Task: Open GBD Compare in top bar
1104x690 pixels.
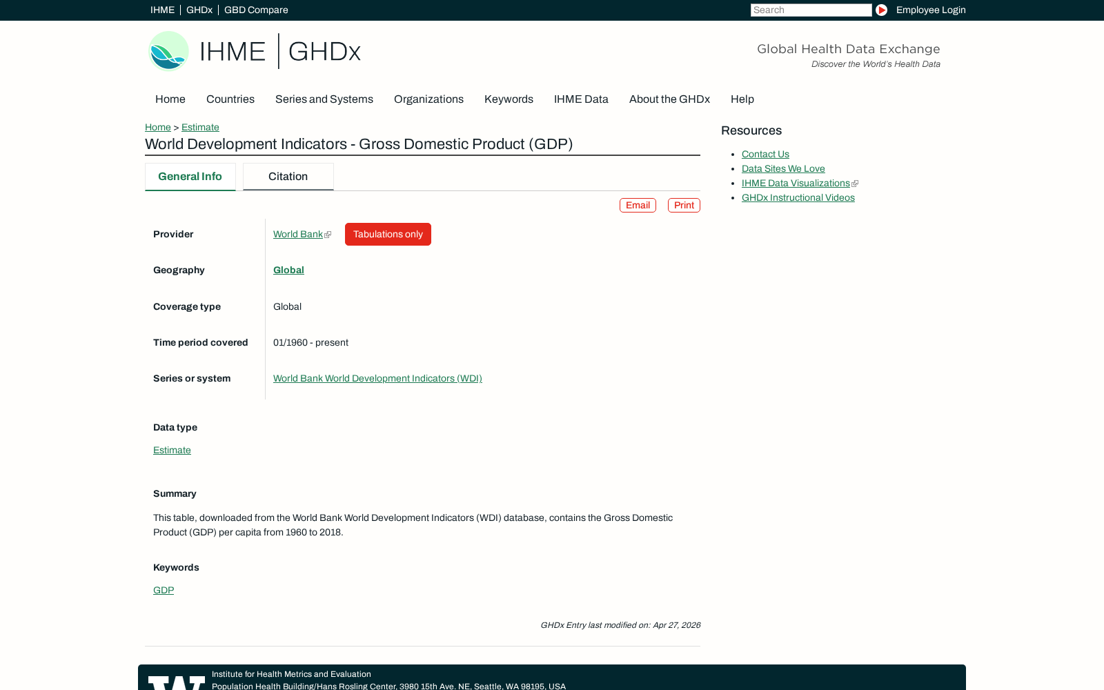Action: click(x=256, y=10)
